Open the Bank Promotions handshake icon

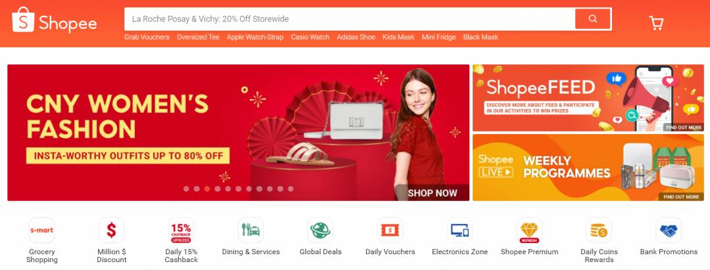coord(669,230)
